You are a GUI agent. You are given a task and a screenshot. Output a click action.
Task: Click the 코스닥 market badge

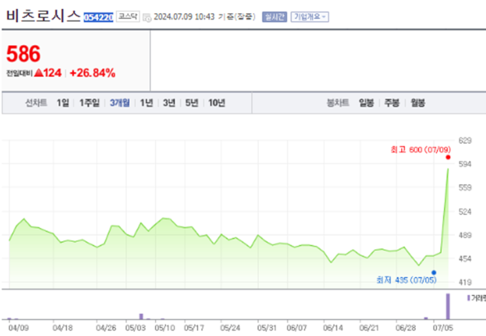click(128, 16)
